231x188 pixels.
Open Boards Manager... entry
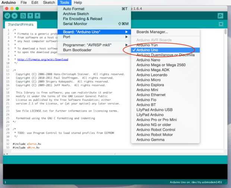click(165, 32)
